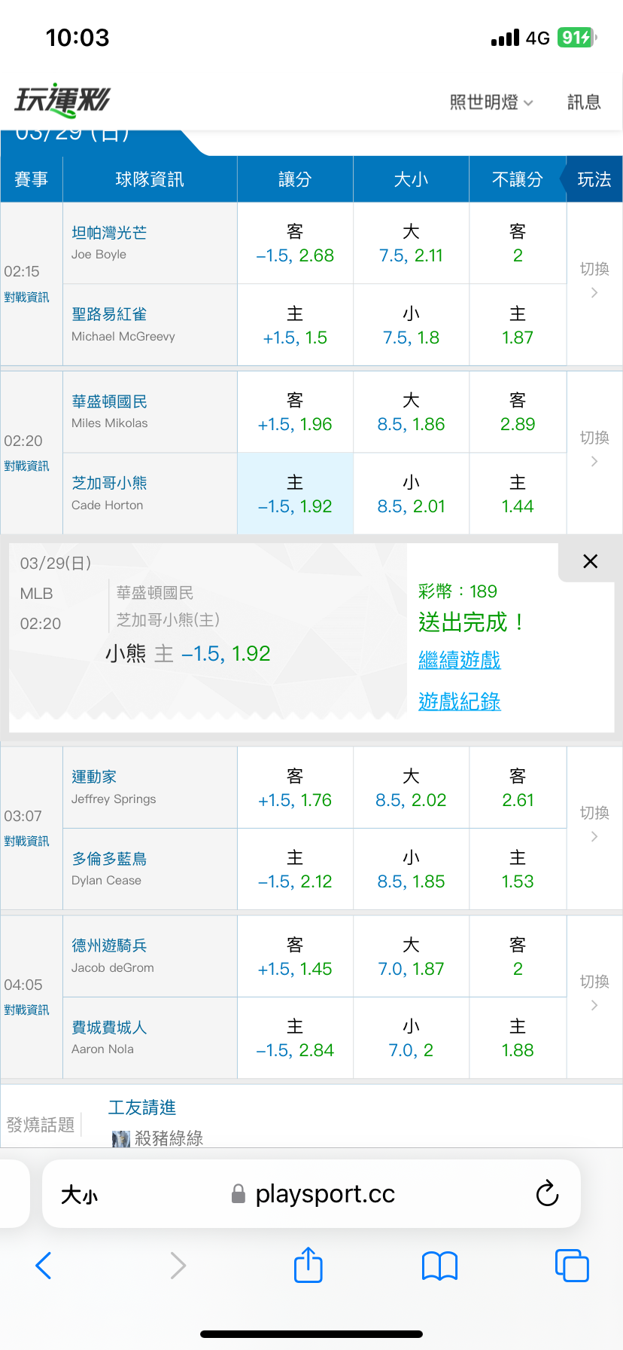The image size is (623, 1350).
Task: Close the bet confirmation slip
Action: click(590, 561)
